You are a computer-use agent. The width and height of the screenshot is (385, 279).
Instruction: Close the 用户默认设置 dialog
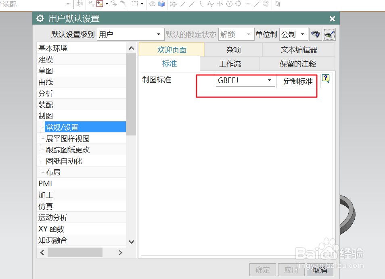point(332,19)
